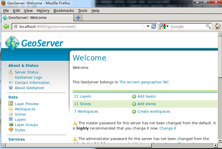The image size is (222, 149).
Task: Open the Bookmarks menu
Action: 64,11
